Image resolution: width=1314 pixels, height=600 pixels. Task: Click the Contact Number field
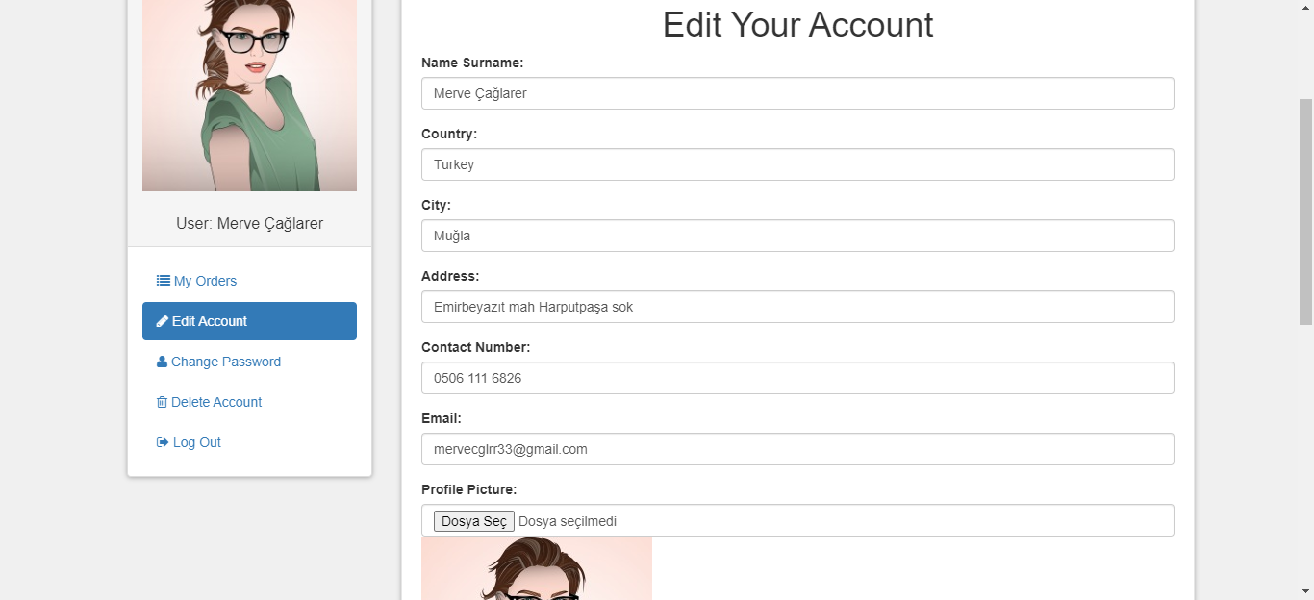point(796,377)
